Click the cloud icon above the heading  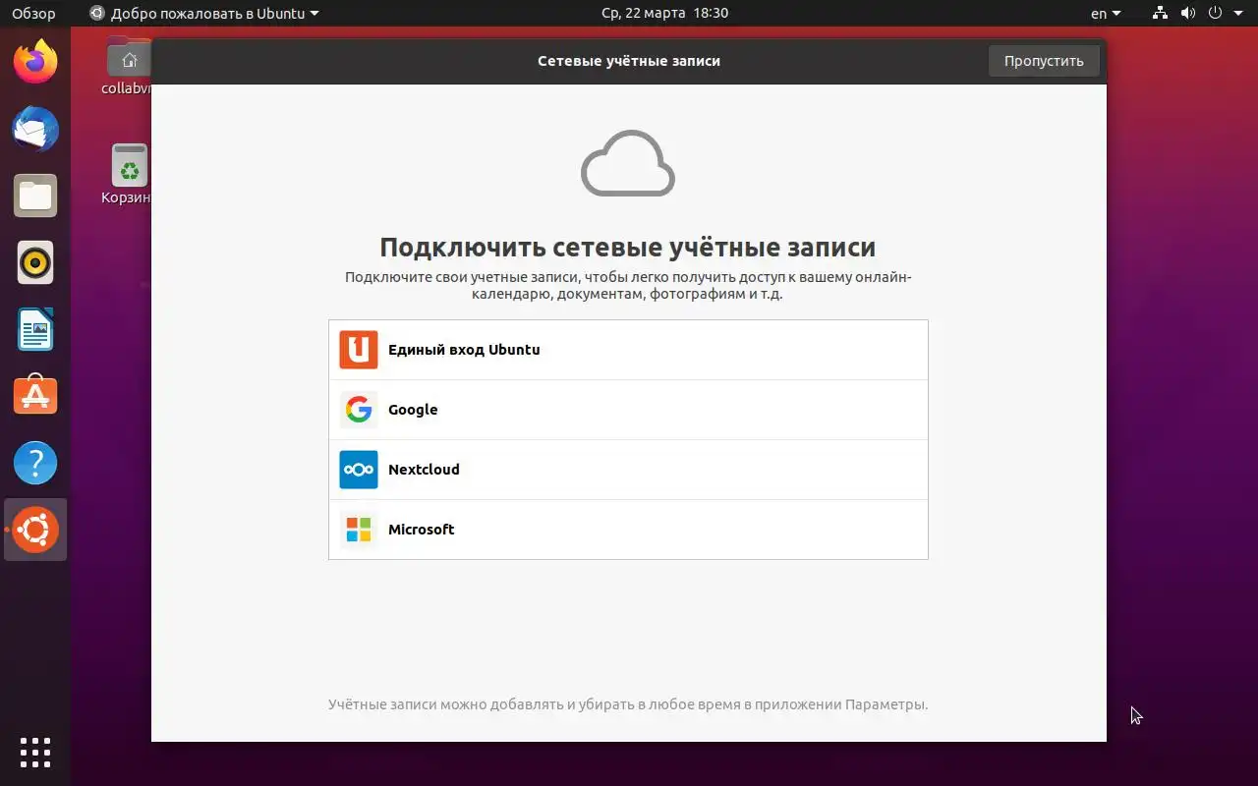tap(628, 163)
